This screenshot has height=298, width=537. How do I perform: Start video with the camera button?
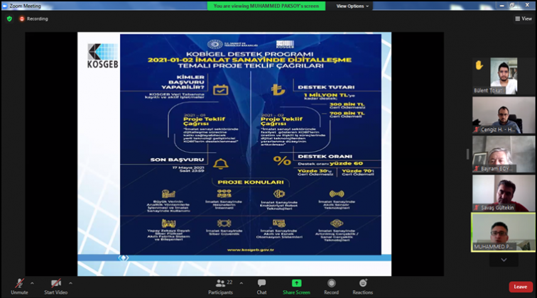tap(55, 283)
